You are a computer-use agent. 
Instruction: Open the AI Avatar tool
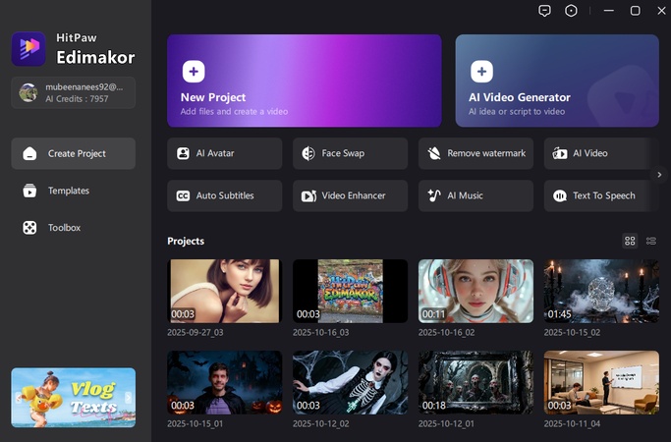tap(224, 153)
